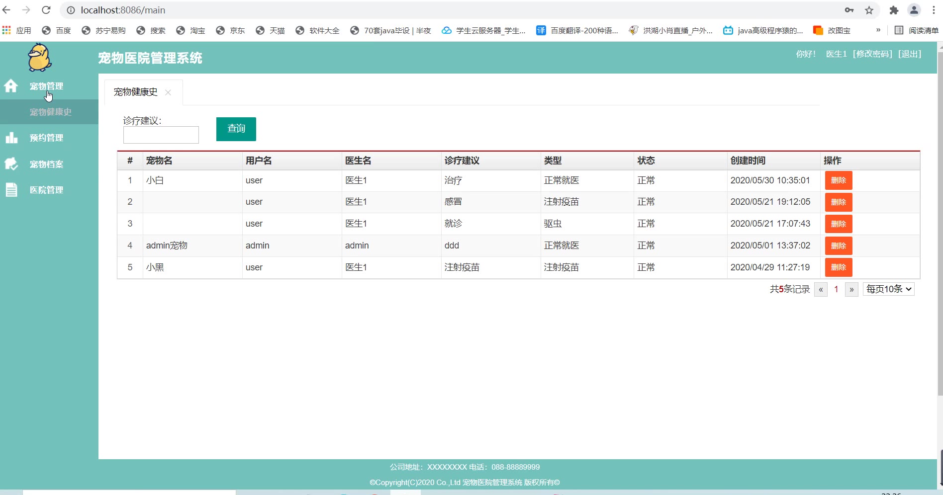Screen dimensions: 943x495
Task: Delete the 小白 record
Action: pyautogui.click(x=839, y=180)
